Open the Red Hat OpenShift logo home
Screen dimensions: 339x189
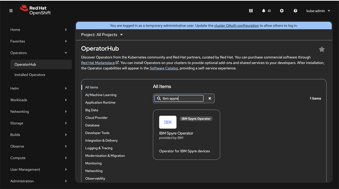pos(35,10)
